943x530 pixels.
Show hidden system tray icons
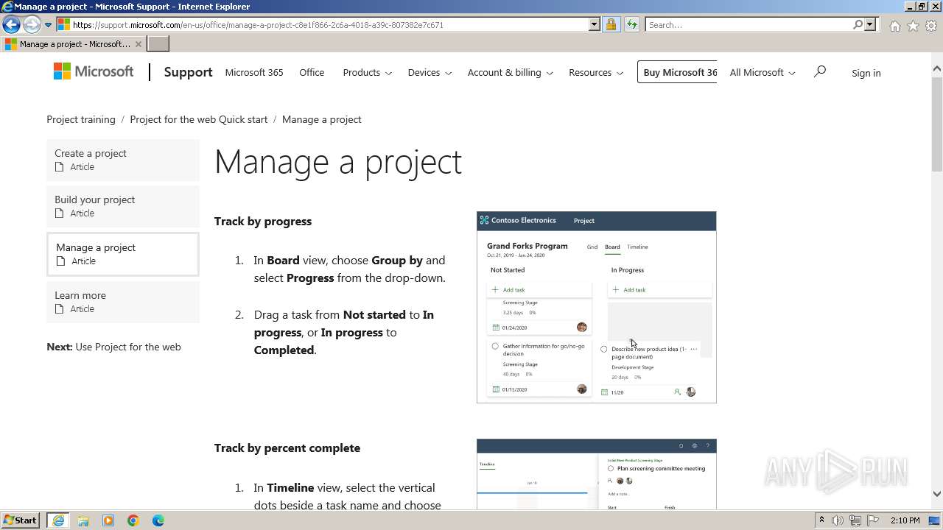(x=821, y=520)
